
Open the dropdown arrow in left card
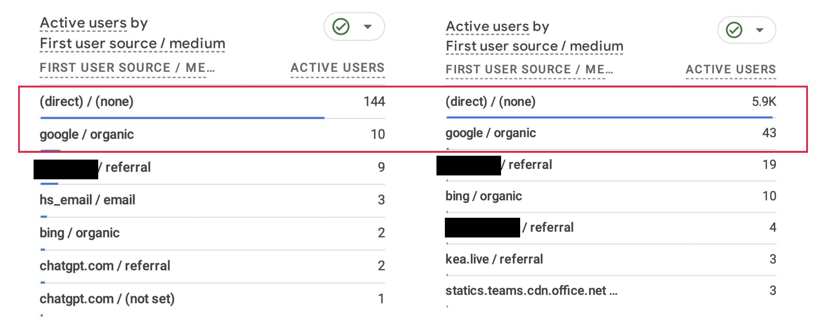(367, 26)
